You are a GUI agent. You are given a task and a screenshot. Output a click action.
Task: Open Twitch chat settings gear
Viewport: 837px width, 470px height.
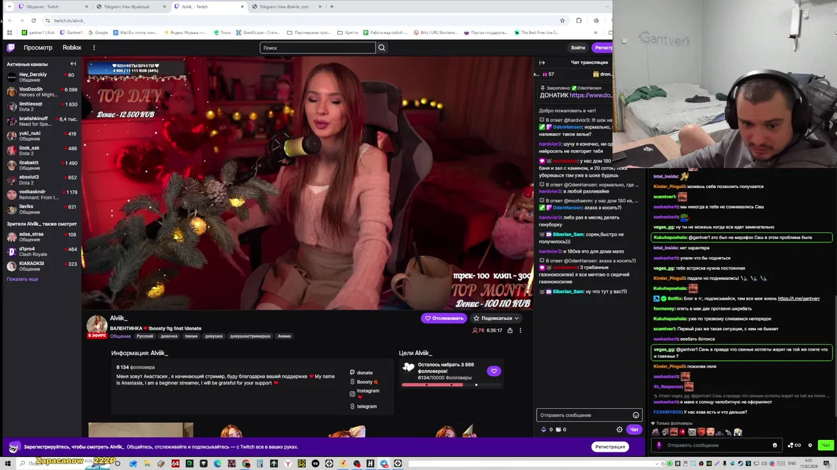coord(619,430)
